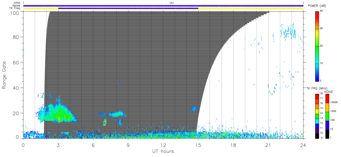Click the TX Freq row label

coord(15,8)
